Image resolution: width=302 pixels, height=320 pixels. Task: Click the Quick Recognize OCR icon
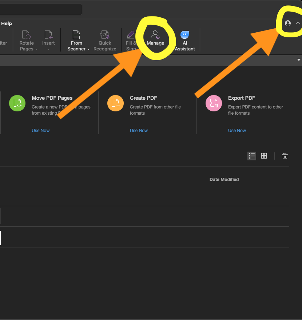tap(105, 36)
